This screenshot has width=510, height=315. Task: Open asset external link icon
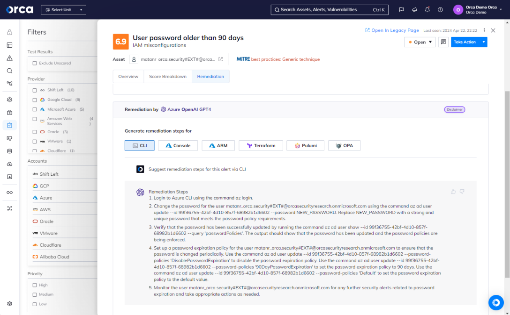click(x=220, y=59)
